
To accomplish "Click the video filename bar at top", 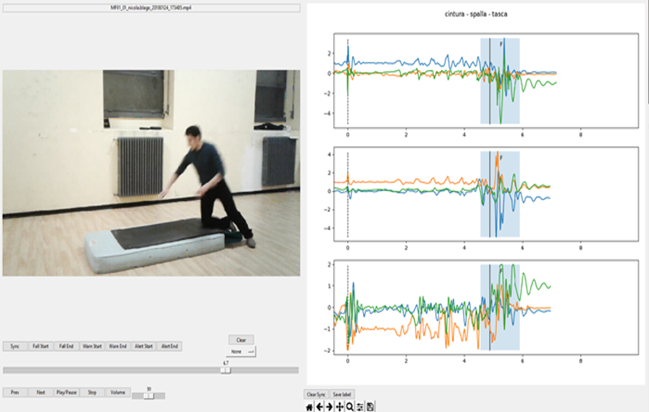I will (151, 8).
